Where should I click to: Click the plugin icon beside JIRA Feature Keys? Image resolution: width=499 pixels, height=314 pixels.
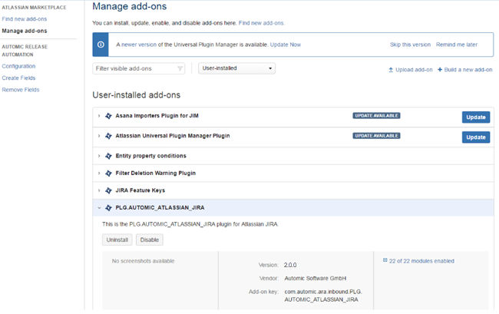tap(108, 190)
